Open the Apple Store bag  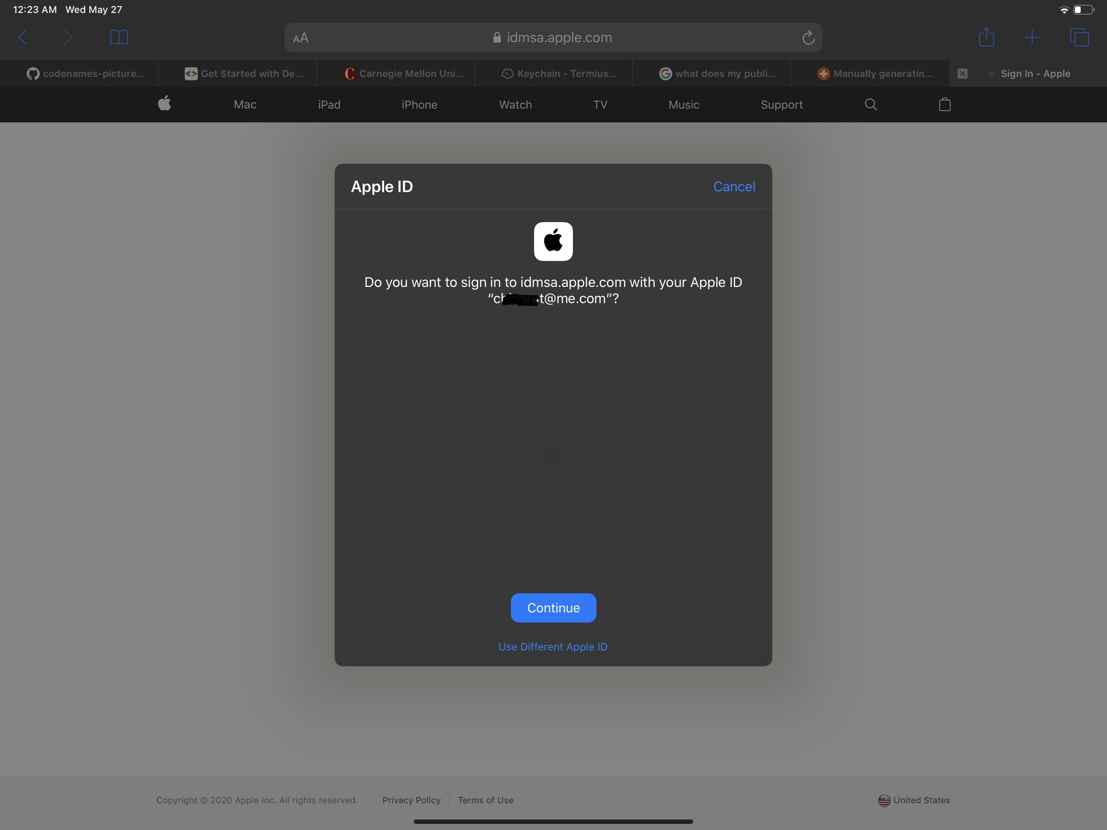(x=945, y=105)
